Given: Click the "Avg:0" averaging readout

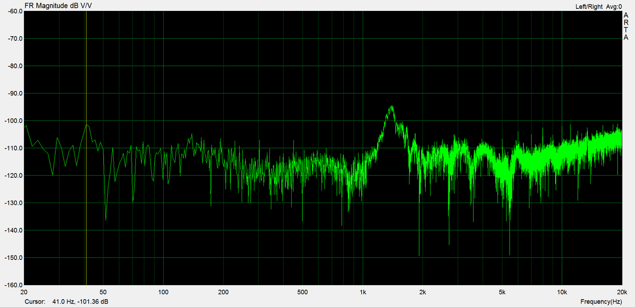Looking at the screenshot, I should point(614,6).
